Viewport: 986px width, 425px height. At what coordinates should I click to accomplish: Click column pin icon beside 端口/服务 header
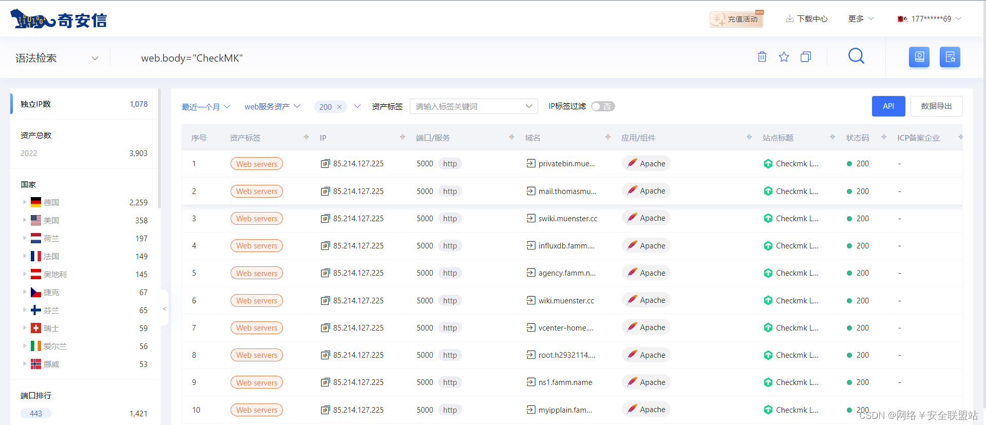[x=511, y=137]
